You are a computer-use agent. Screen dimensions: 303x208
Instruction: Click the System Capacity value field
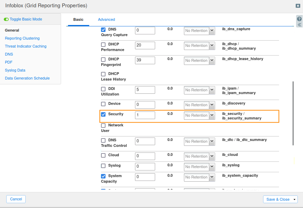(x=145, y=177)
